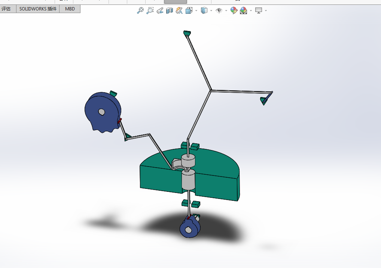Click the Zoom to Fit icon
Image resolution: width=381 pixels, height=268 pixels.
[140, 10]
